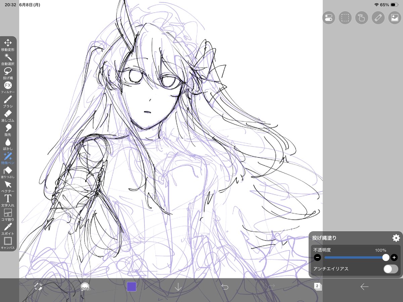Viewport: 403px width, 302px height.
Task: Open the キャンバス canvas tool
Action: point(8,243)
